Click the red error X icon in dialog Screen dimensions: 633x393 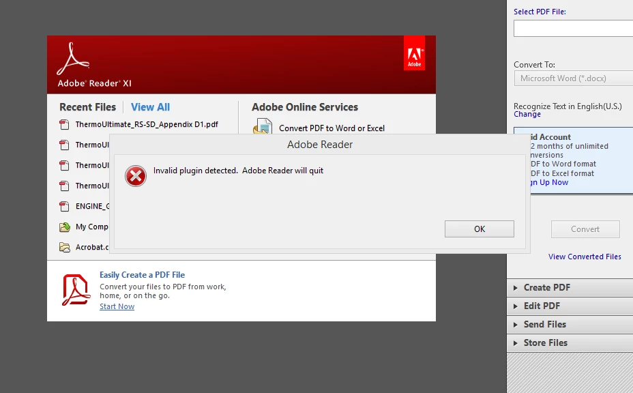136,176
